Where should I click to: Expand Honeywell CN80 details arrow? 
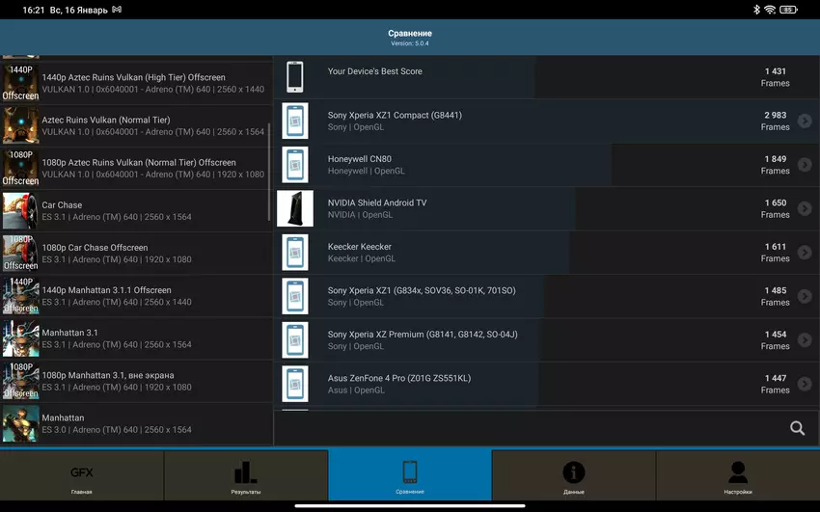click(x=805, y=165)
